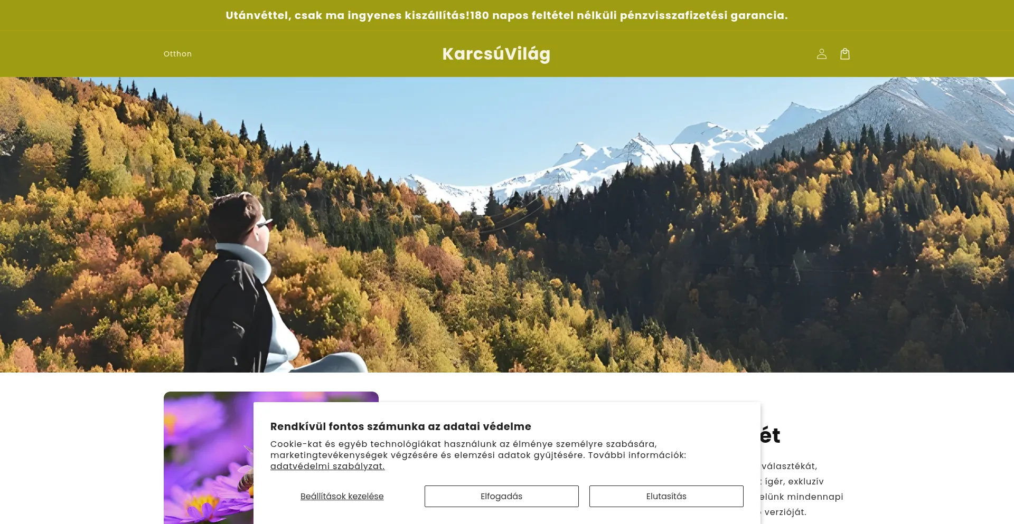
Task: Open the user account login icon
Action: 821,54
